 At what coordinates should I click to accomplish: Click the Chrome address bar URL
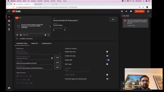48,7
